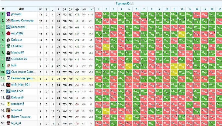Open the COM.bat name link
222x126 pixels.
tap(17, 46)
